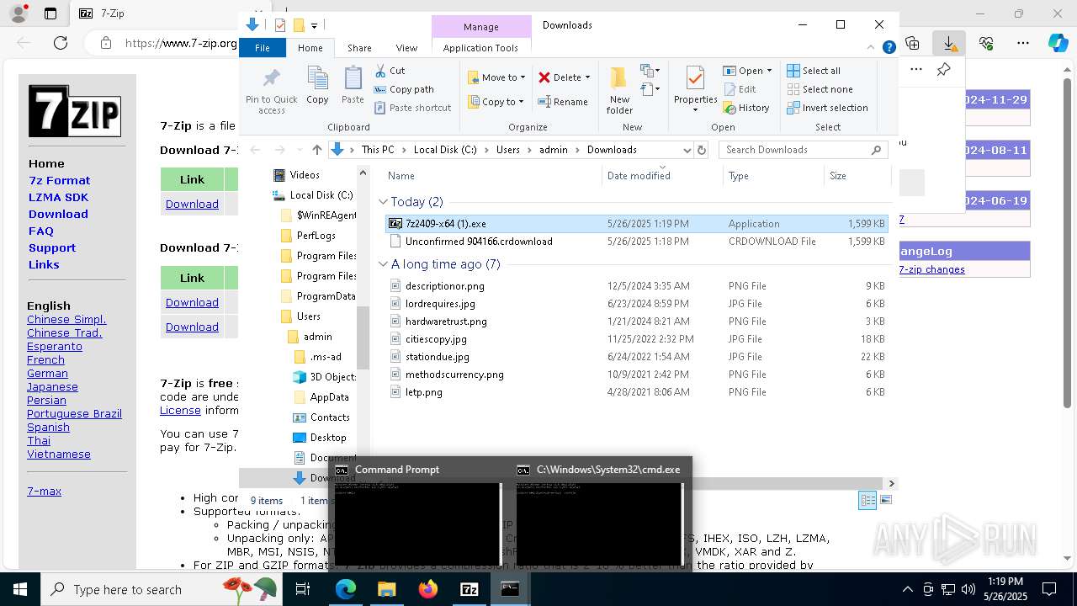Select hardwaretrust.png in file list
Viewport: 1077px width, 606px height.
click(x=636, y=322)
